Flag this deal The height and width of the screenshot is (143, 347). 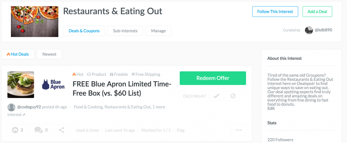pyautogui.click(x=181, y=130)
